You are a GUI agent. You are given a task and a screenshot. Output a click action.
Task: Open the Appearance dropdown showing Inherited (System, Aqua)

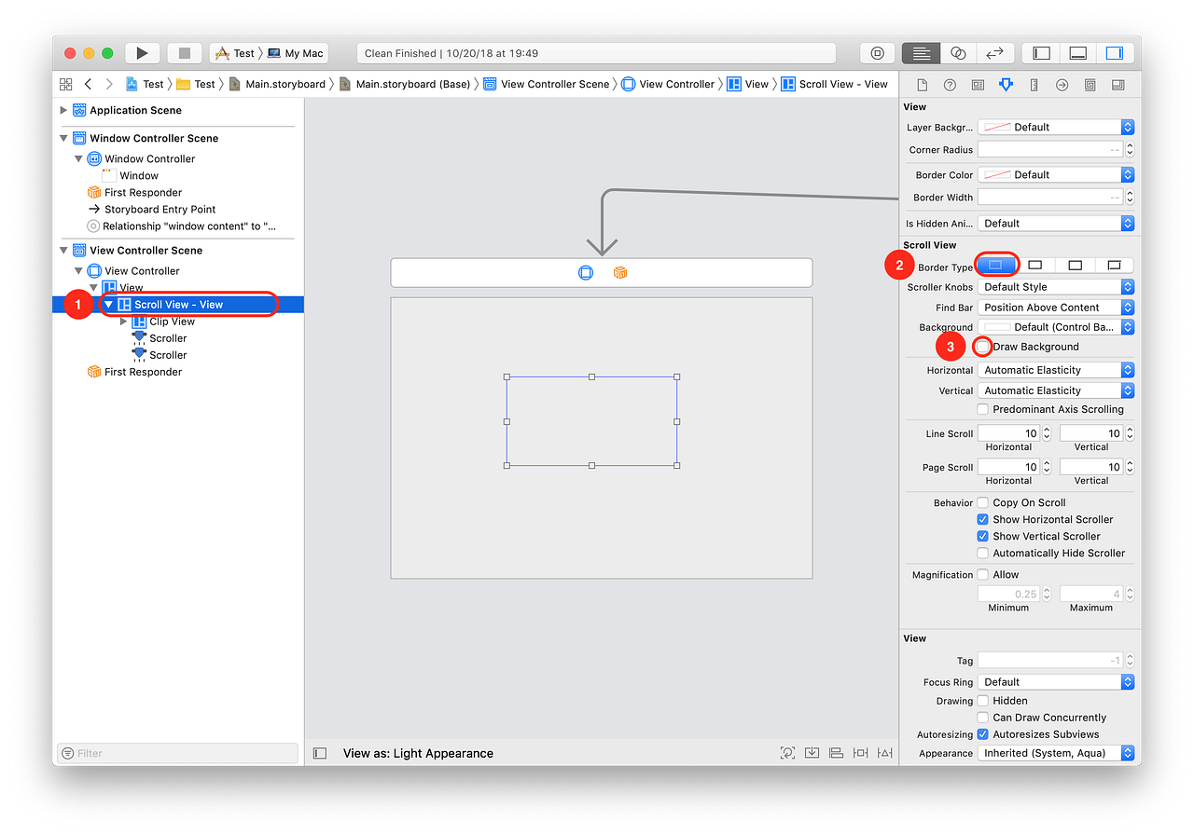pos(1055,752)
